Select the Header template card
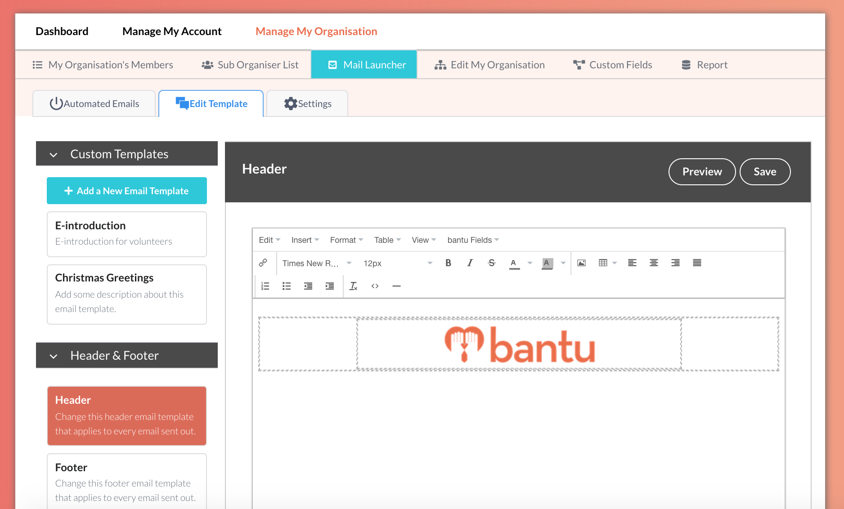This screenshot has height=509, width=844. (127, 416)
